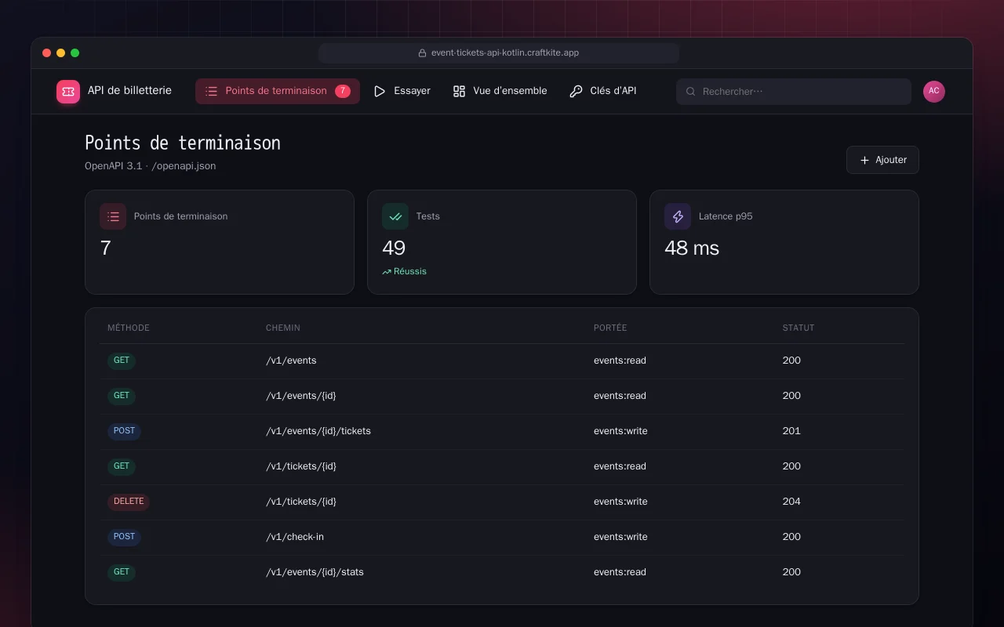Click the GET badge for /v1/events/{id}/stats
This screenshot has height=627, width=1004.
pos(122,572)
